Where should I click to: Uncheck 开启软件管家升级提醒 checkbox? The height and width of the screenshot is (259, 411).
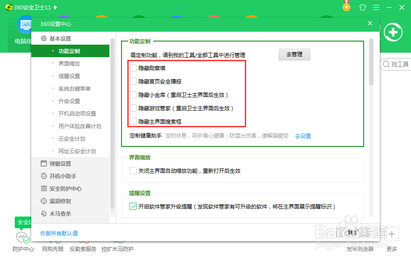[133, 206]
